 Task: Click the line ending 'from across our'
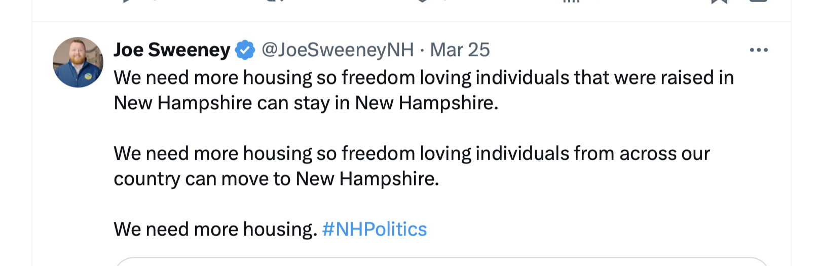412,154
